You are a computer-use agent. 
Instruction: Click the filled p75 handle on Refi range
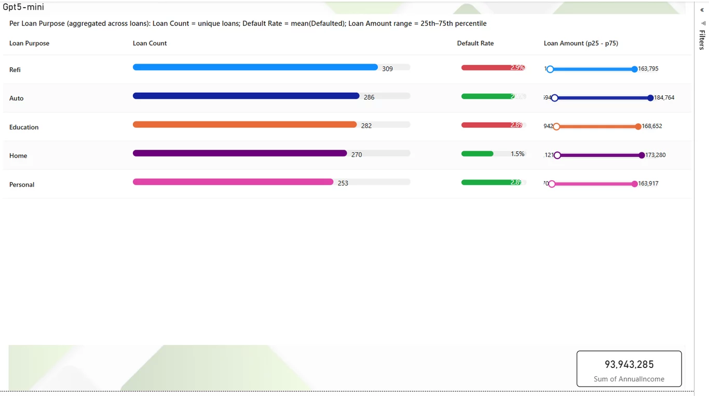[x=634, y=69]
